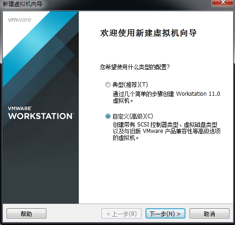Screen dimensions: 235x225
Task: Click the dark sidebar area below WORKSTATION
Action: click(41, 163)
